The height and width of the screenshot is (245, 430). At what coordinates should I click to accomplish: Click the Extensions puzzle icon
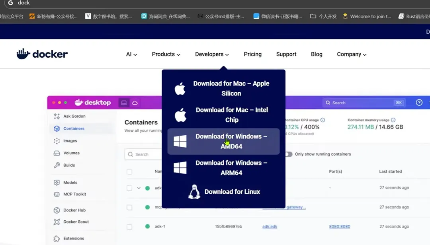click(x=57, y=238)
